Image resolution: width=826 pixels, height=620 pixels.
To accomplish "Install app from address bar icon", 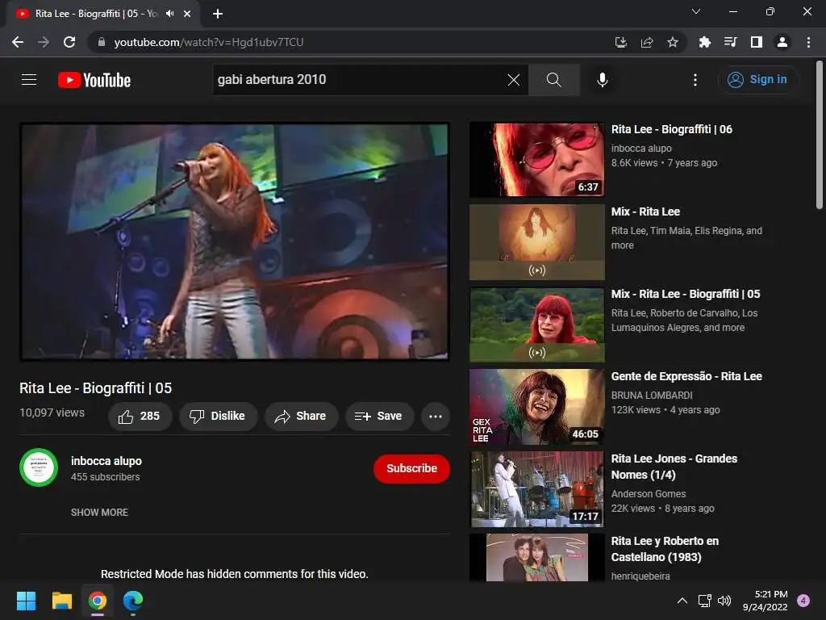I will click(x=621, y=42).
